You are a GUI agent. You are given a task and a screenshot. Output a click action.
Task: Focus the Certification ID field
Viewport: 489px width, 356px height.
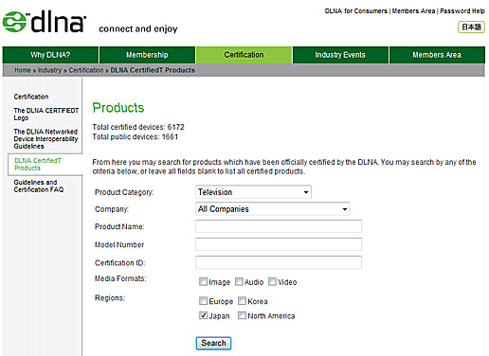click(x=279, y=262)
